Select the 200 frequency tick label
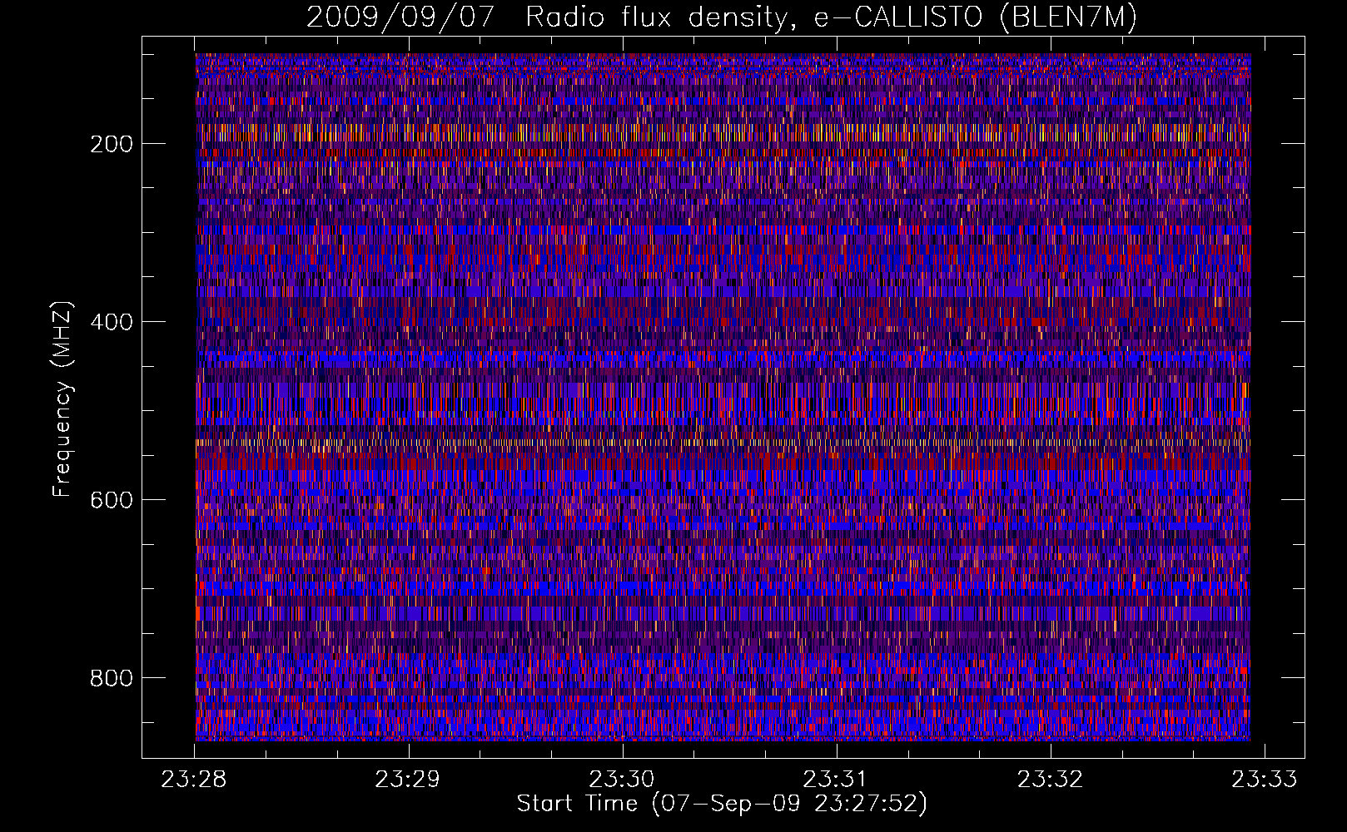The image size is (1347, 832). click(112, 144)
